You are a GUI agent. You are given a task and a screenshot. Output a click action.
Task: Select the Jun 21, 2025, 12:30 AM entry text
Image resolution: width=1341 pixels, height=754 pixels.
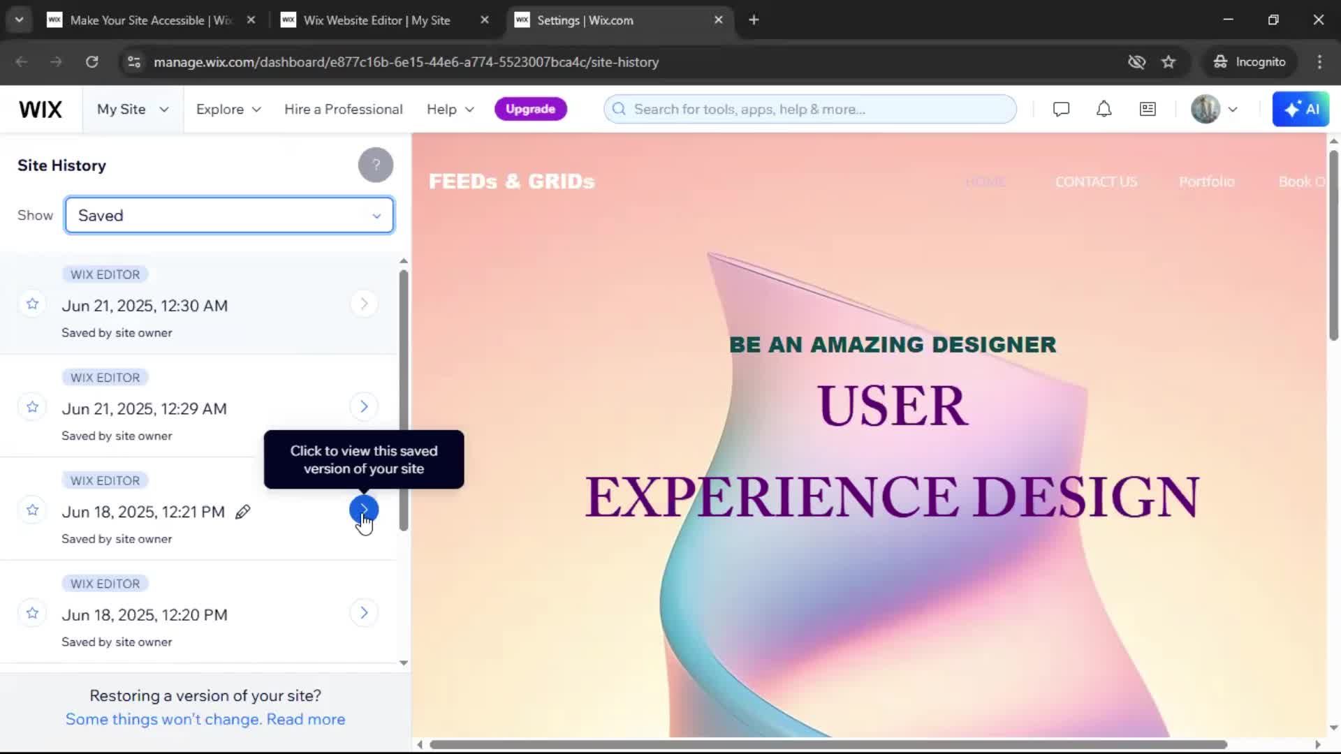[x=145, y=306]
